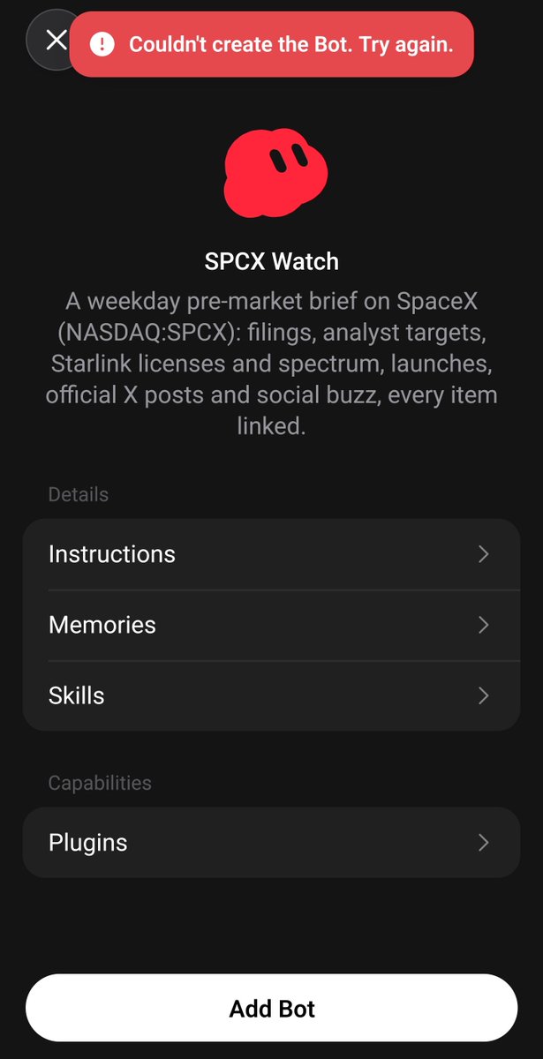Select the SPCX Watch bot title

click(272, 261)
